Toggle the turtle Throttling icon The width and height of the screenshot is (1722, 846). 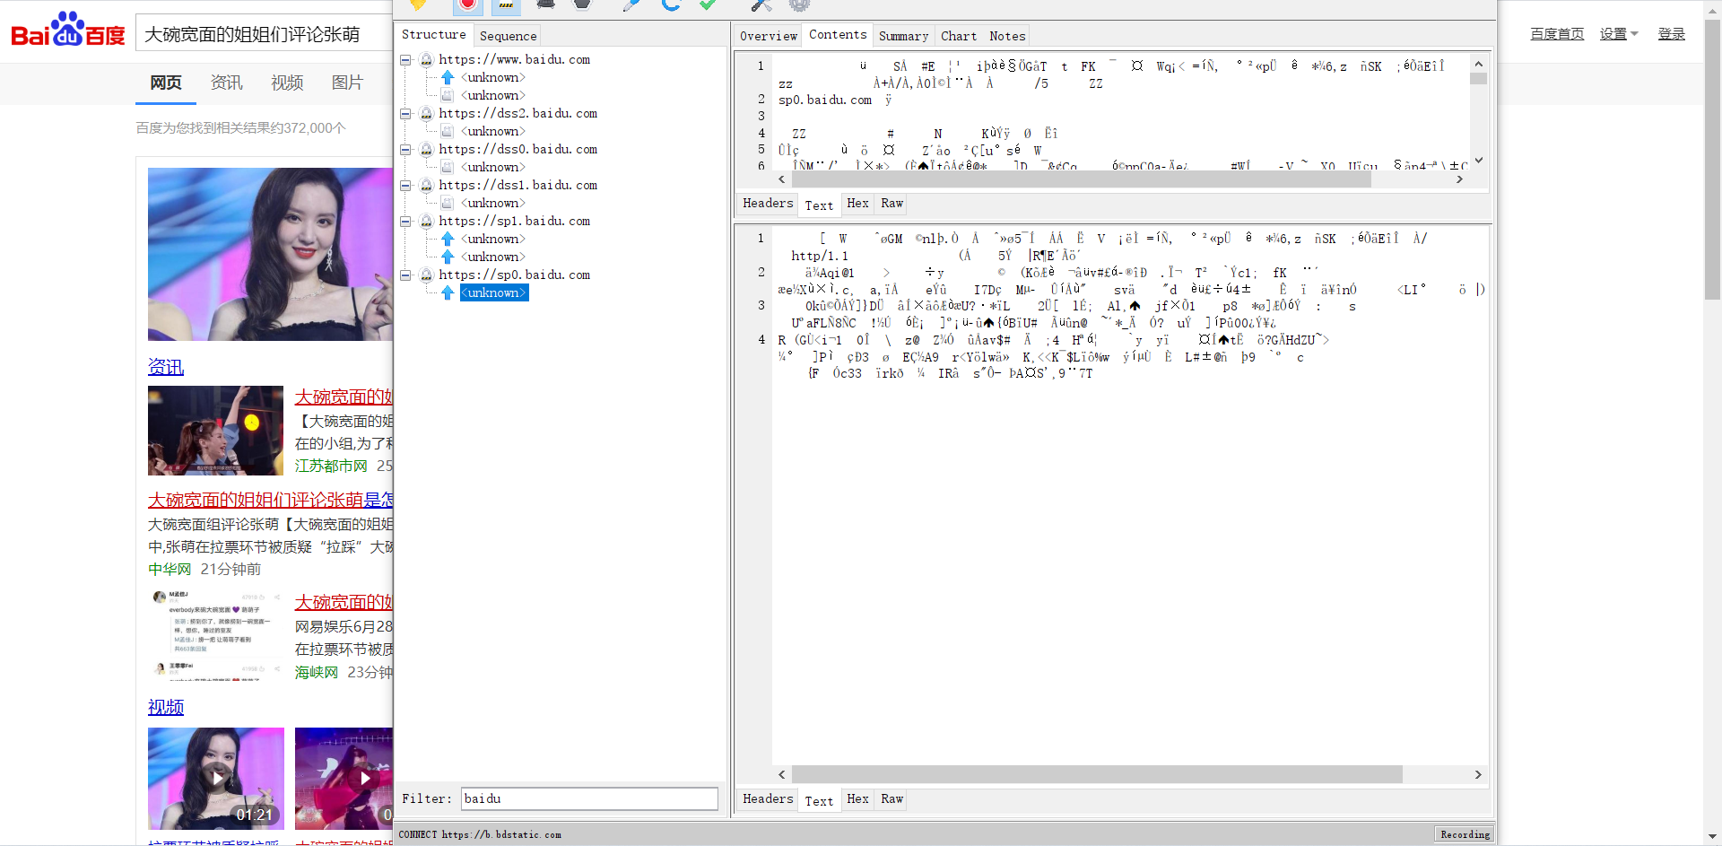545,4
